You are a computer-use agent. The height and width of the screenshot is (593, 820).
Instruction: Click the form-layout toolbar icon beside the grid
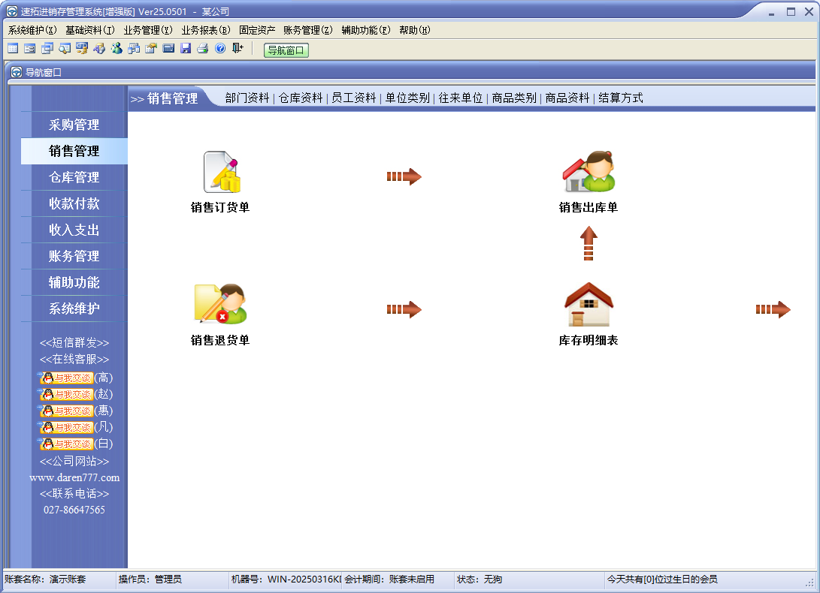tap(30, 49)
